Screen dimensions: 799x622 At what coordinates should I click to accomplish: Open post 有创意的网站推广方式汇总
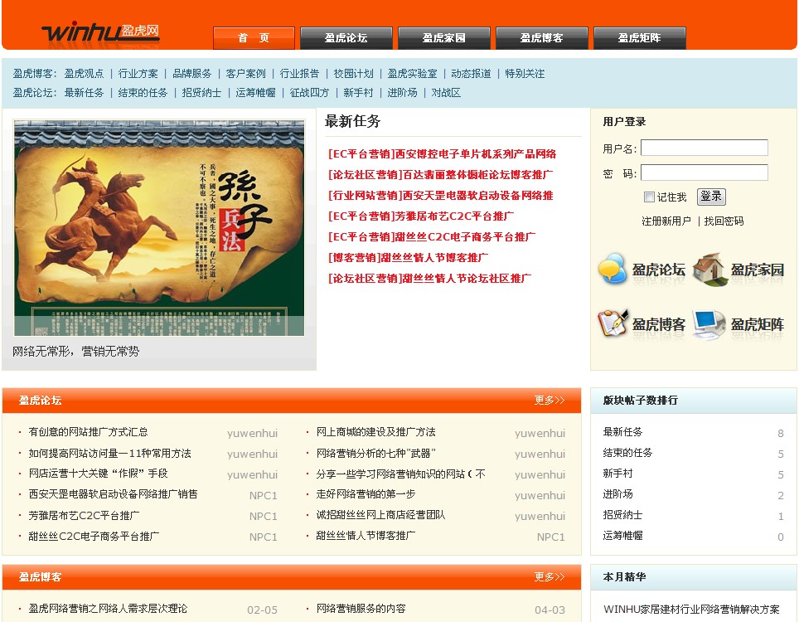pyautogui.click(x=88, y=432)
